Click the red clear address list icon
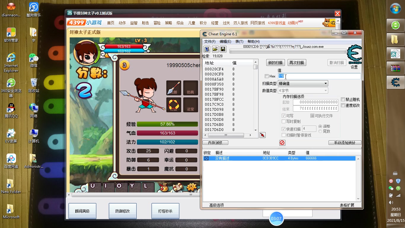 [x=282, y=143]
